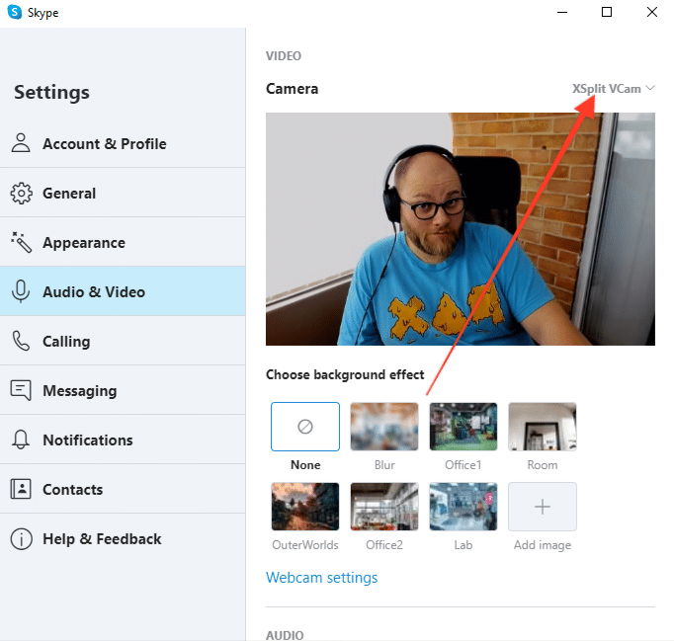Click the person icon beside Account & Profile

coord(21,143)
